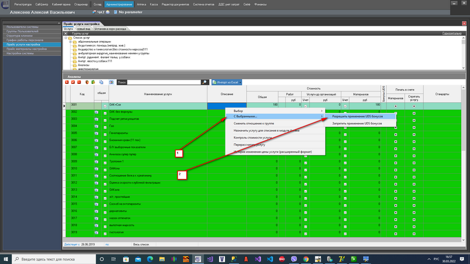The image size is (470, 264).
Task: Open the Импорт из Excel dropdown
Action: (227, 83)
